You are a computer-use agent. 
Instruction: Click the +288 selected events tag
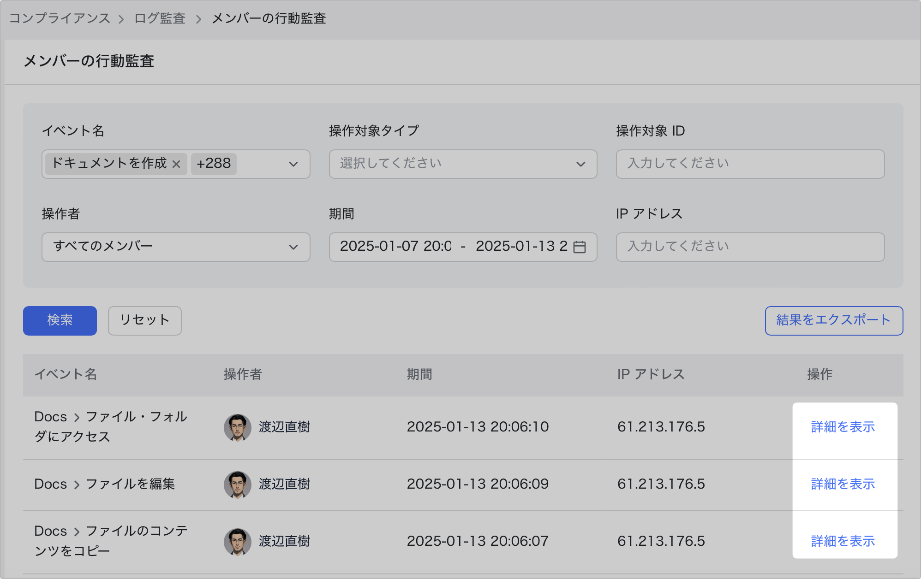214,164
